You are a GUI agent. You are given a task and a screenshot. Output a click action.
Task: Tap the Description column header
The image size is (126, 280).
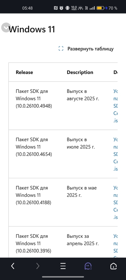80,72
